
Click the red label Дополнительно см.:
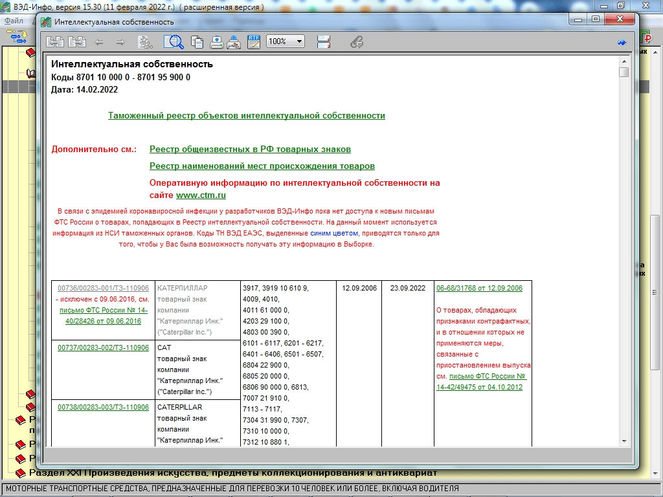tap(94, 149)
